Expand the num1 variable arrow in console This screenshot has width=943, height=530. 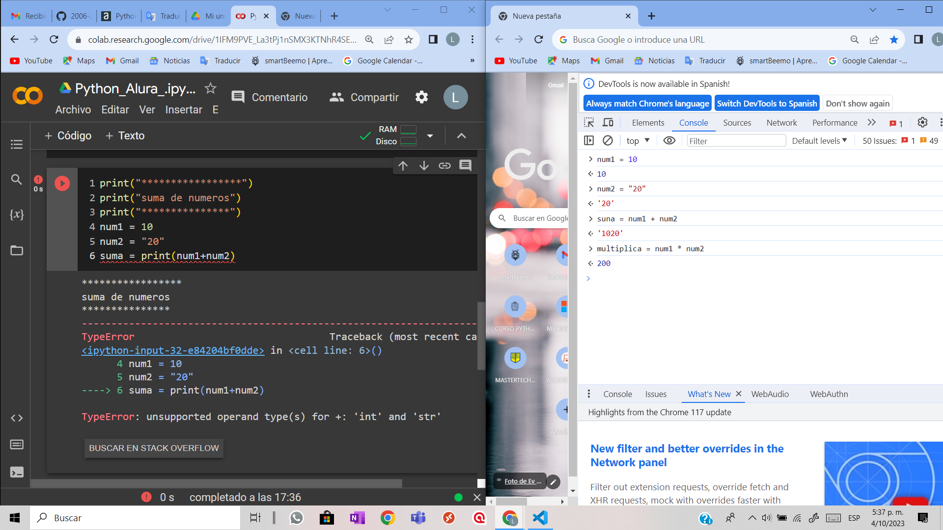pyautogui.click(x=589, y=159)
